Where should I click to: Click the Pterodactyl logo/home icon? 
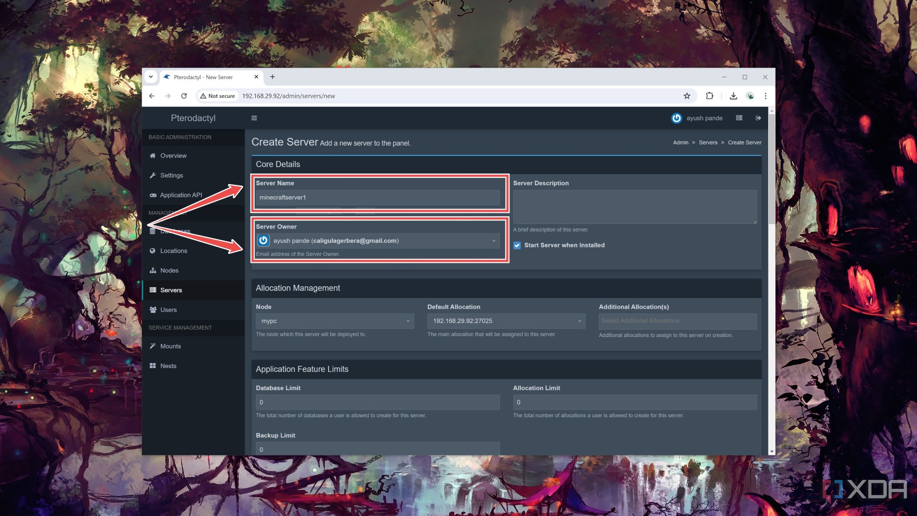tap(193, 118)
